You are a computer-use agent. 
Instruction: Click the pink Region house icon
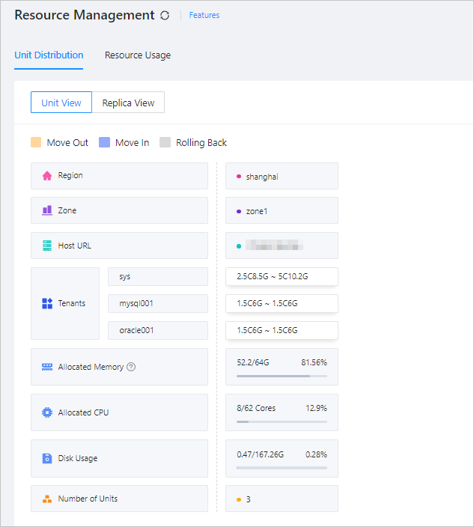pos(46,176)
